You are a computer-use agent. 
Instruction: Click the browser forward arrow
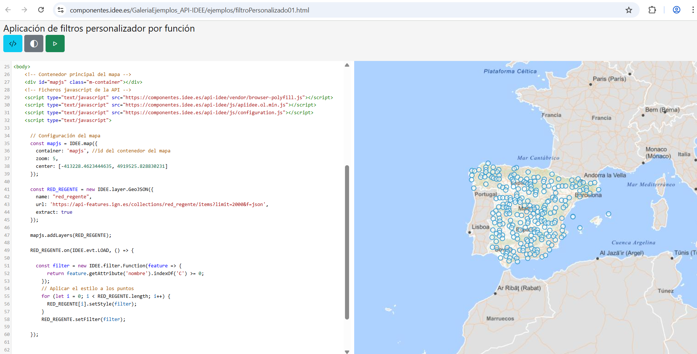click(24, 10)
